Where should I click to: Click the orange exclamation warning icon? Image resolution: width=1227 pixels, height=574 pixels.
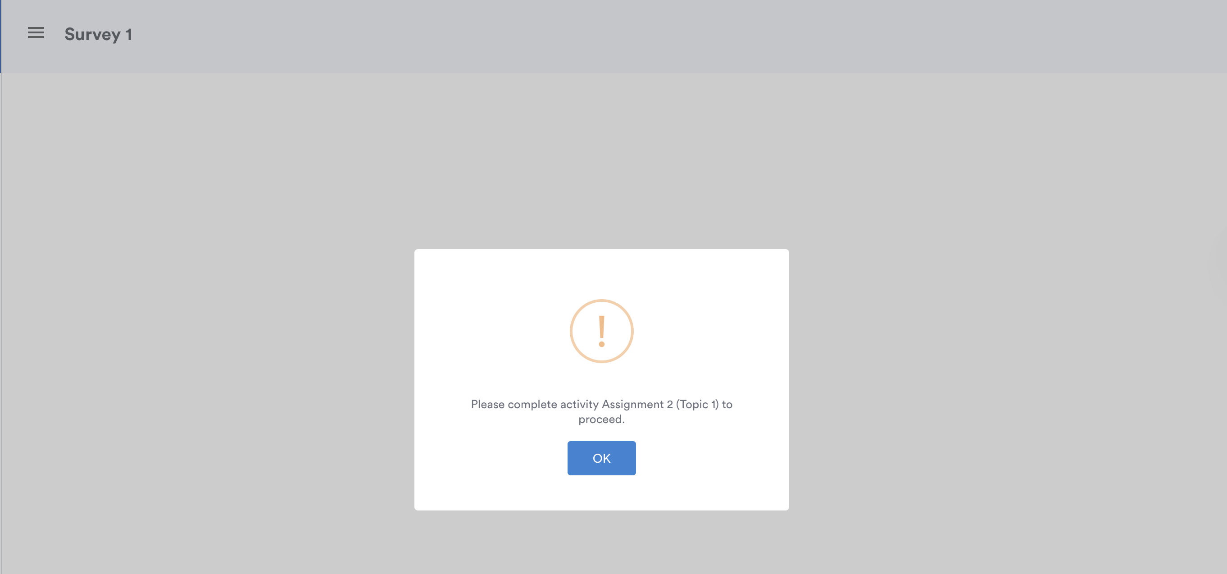point(601,331)
